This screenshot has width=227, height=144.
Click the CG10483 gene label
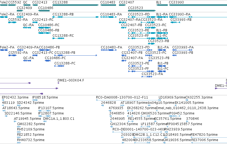[x=108, y=2]
